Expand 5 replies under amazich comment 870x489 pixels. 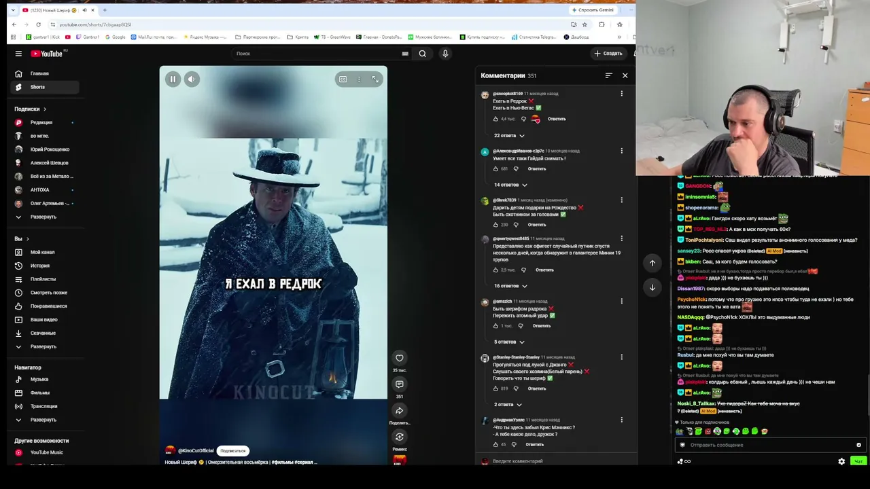509,342
